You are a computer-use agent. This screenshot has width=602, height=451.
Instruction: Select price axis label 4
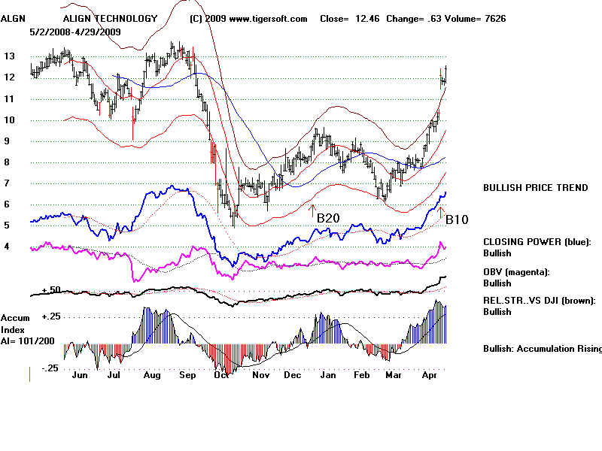7,247
